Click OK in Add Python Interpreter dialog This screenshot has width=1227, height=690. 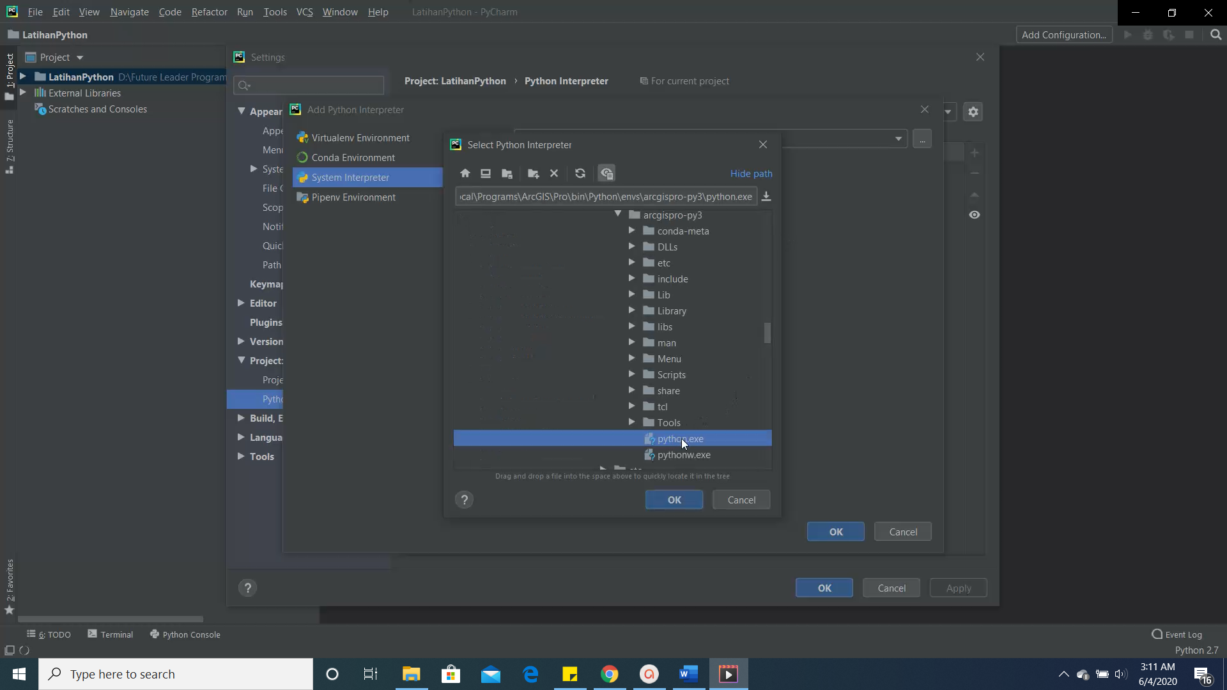tap(836, 532)
